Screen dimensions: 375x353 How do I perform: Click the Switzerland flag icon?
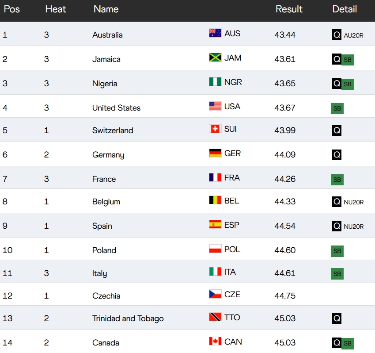pyautogui.click(x=215, y=129)
